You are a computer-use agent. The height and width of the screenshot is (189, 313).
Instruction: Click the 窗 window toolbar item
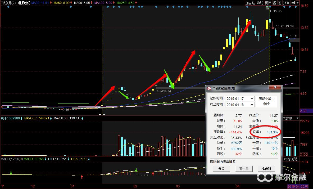[280, 3]
